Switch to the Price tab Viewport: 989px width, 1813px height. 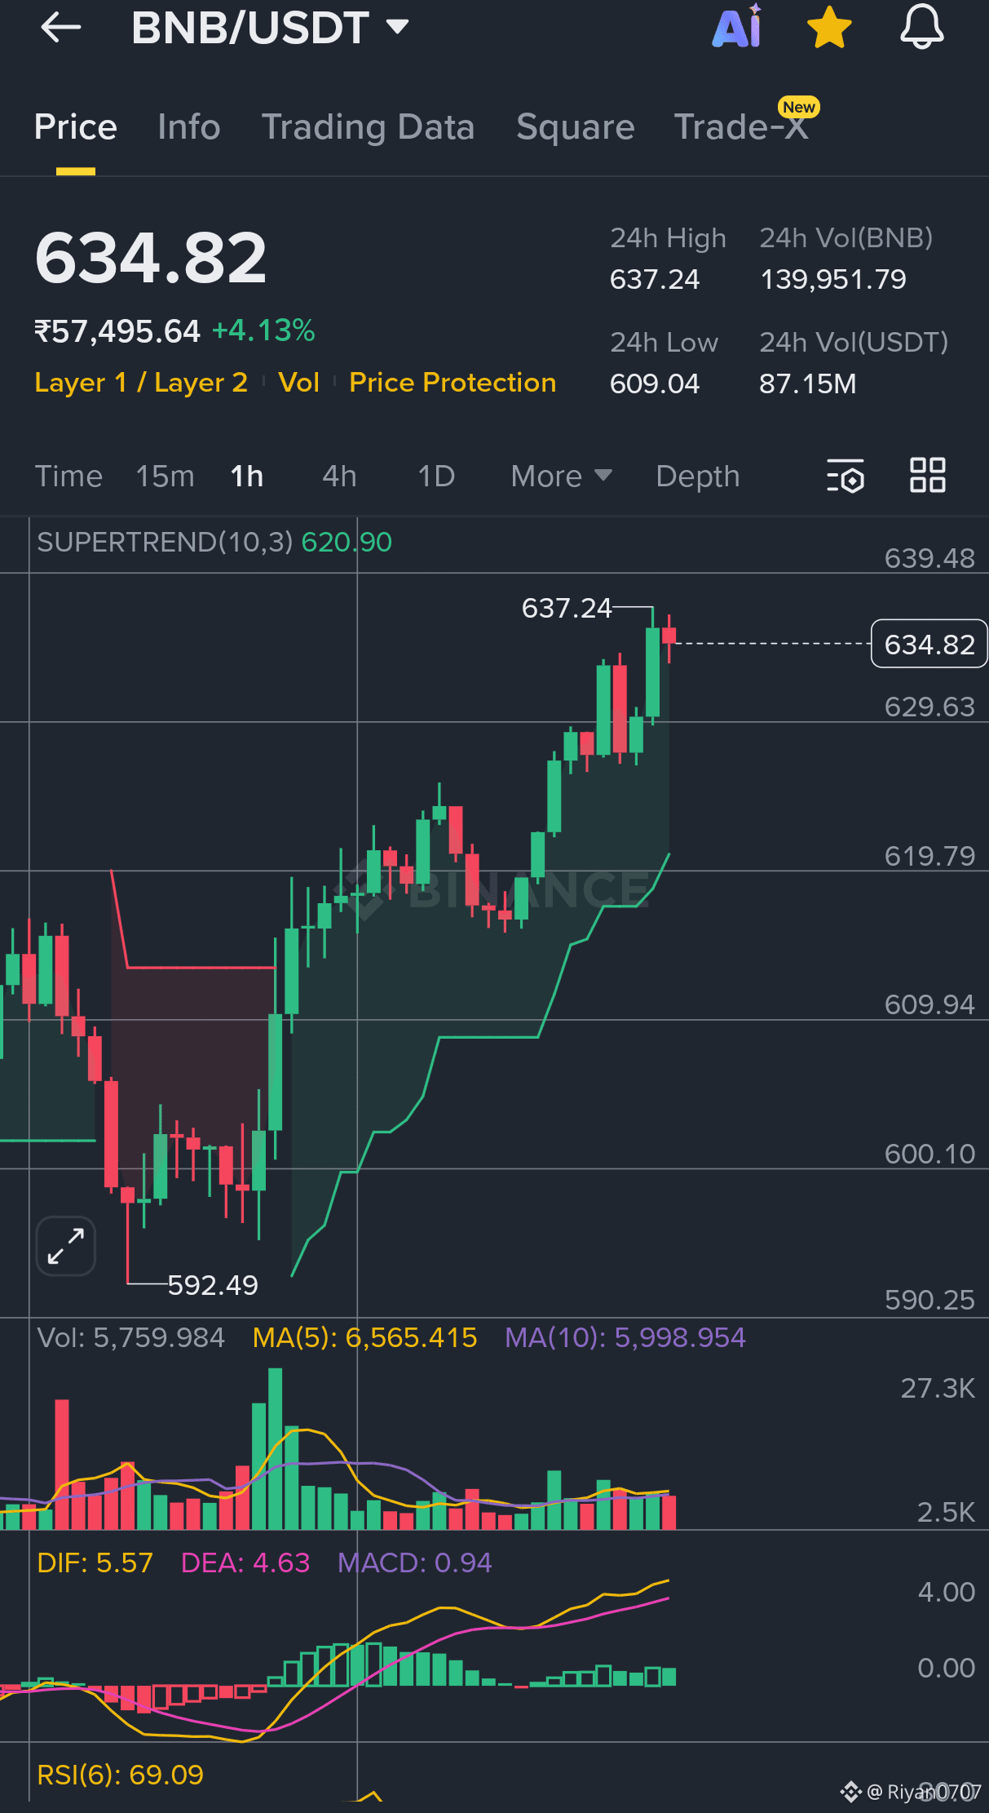coord(76,127)
